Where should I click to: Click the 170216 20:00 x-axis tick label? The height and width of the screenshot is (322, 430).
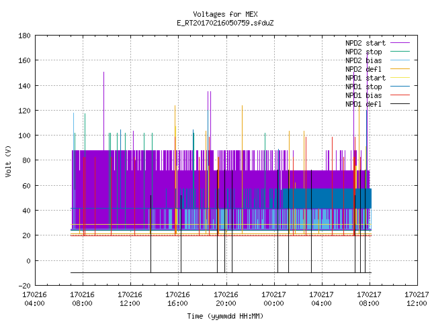226,299
